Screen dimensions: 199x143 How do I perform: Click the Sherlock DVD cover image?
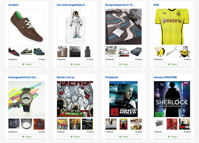point(172,99)
